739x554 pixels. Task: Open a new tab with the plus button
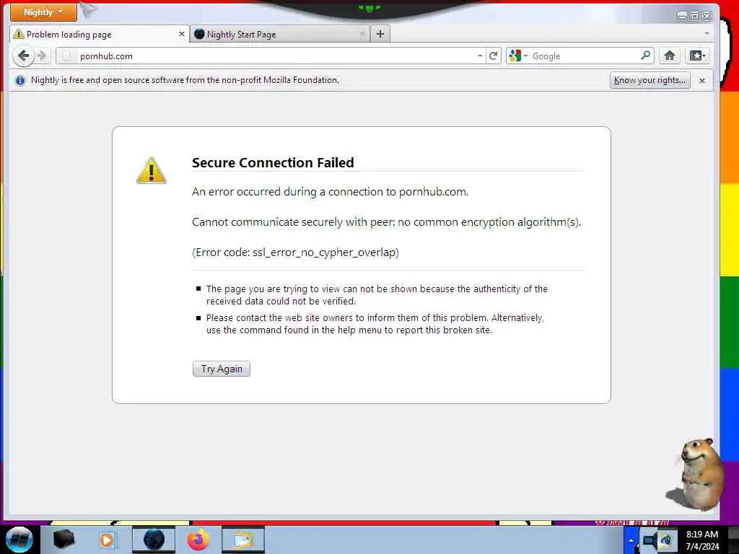pyautogui.click(x=380, y=34)
